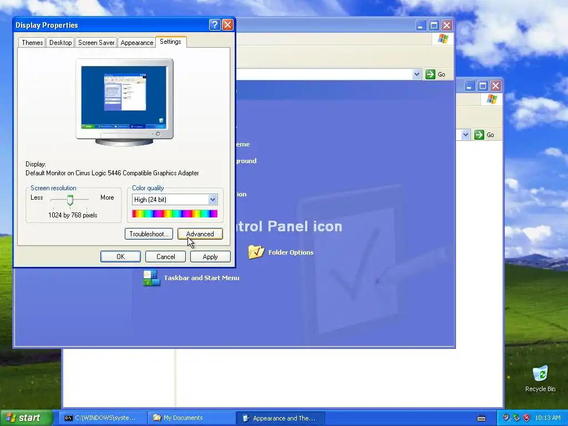568x426 pixels.
Task: Minimize the Appearance and Themes window
Action: (x=420, y=26)
